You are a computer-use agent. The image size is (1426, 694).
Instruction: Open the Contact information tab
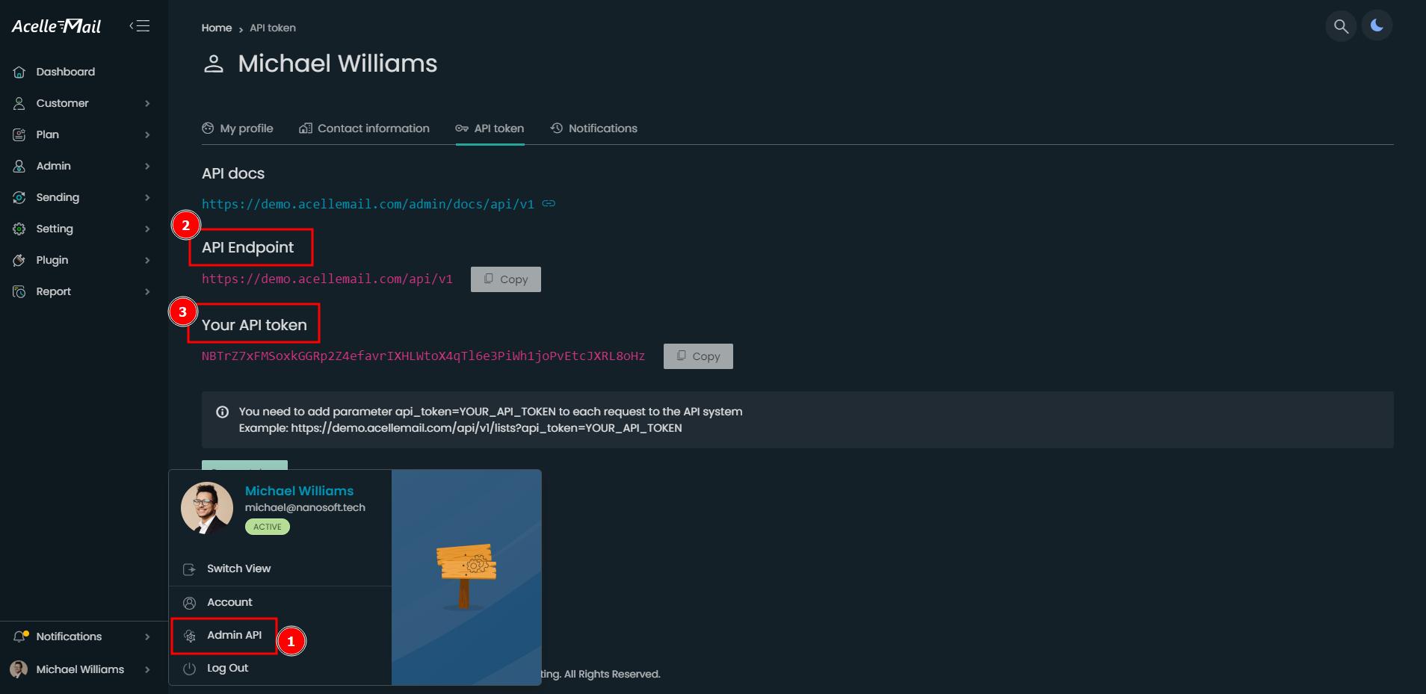(x=364, y=128)
